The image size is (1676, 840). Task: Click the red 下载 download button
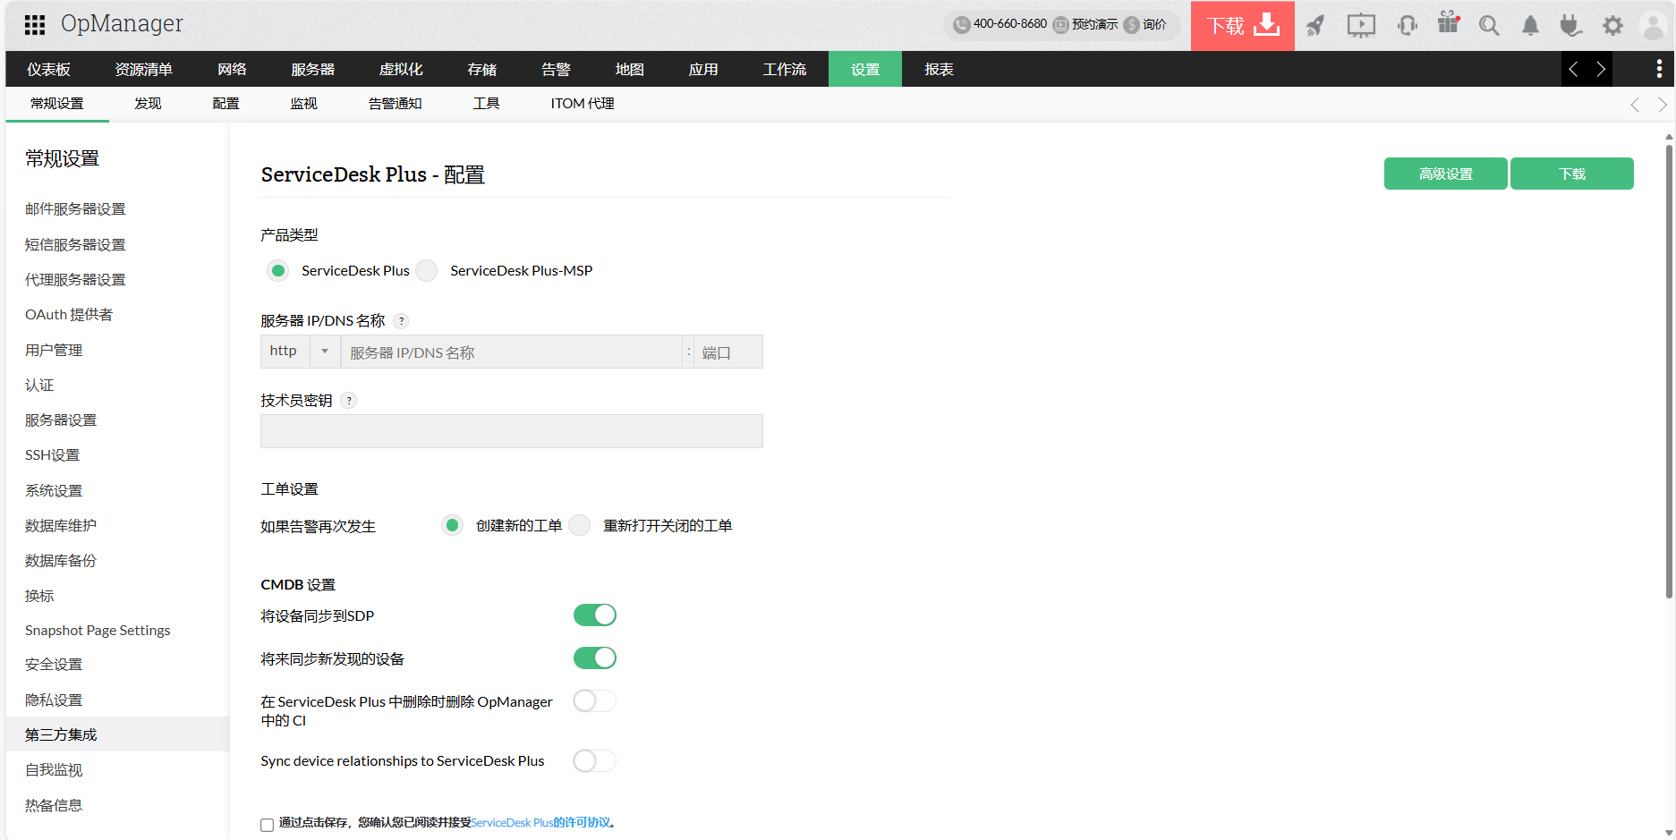(1243, 25)
